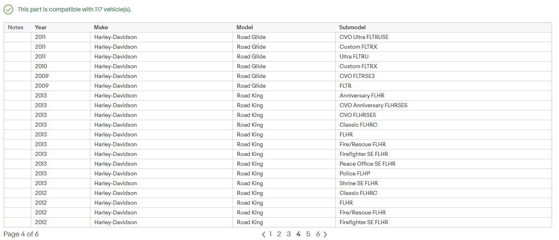Open page 2 of the compatibility list
Viewport: 559px width, 240px height.
(279, 234)
